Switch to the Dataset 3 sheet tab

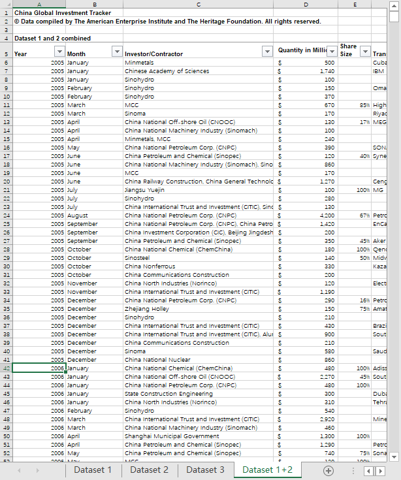pyautogui.click(x=205, y=470)
